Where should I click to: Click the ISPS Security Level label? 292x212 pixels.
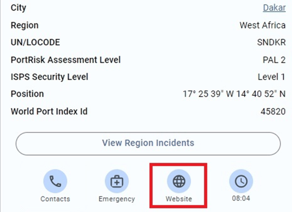pos(49,77)
